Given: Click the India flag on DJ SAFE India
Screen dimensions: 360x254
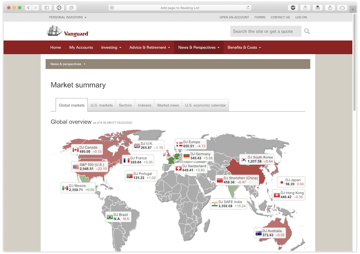Looking at the screenshot, I should pos(214,204).
